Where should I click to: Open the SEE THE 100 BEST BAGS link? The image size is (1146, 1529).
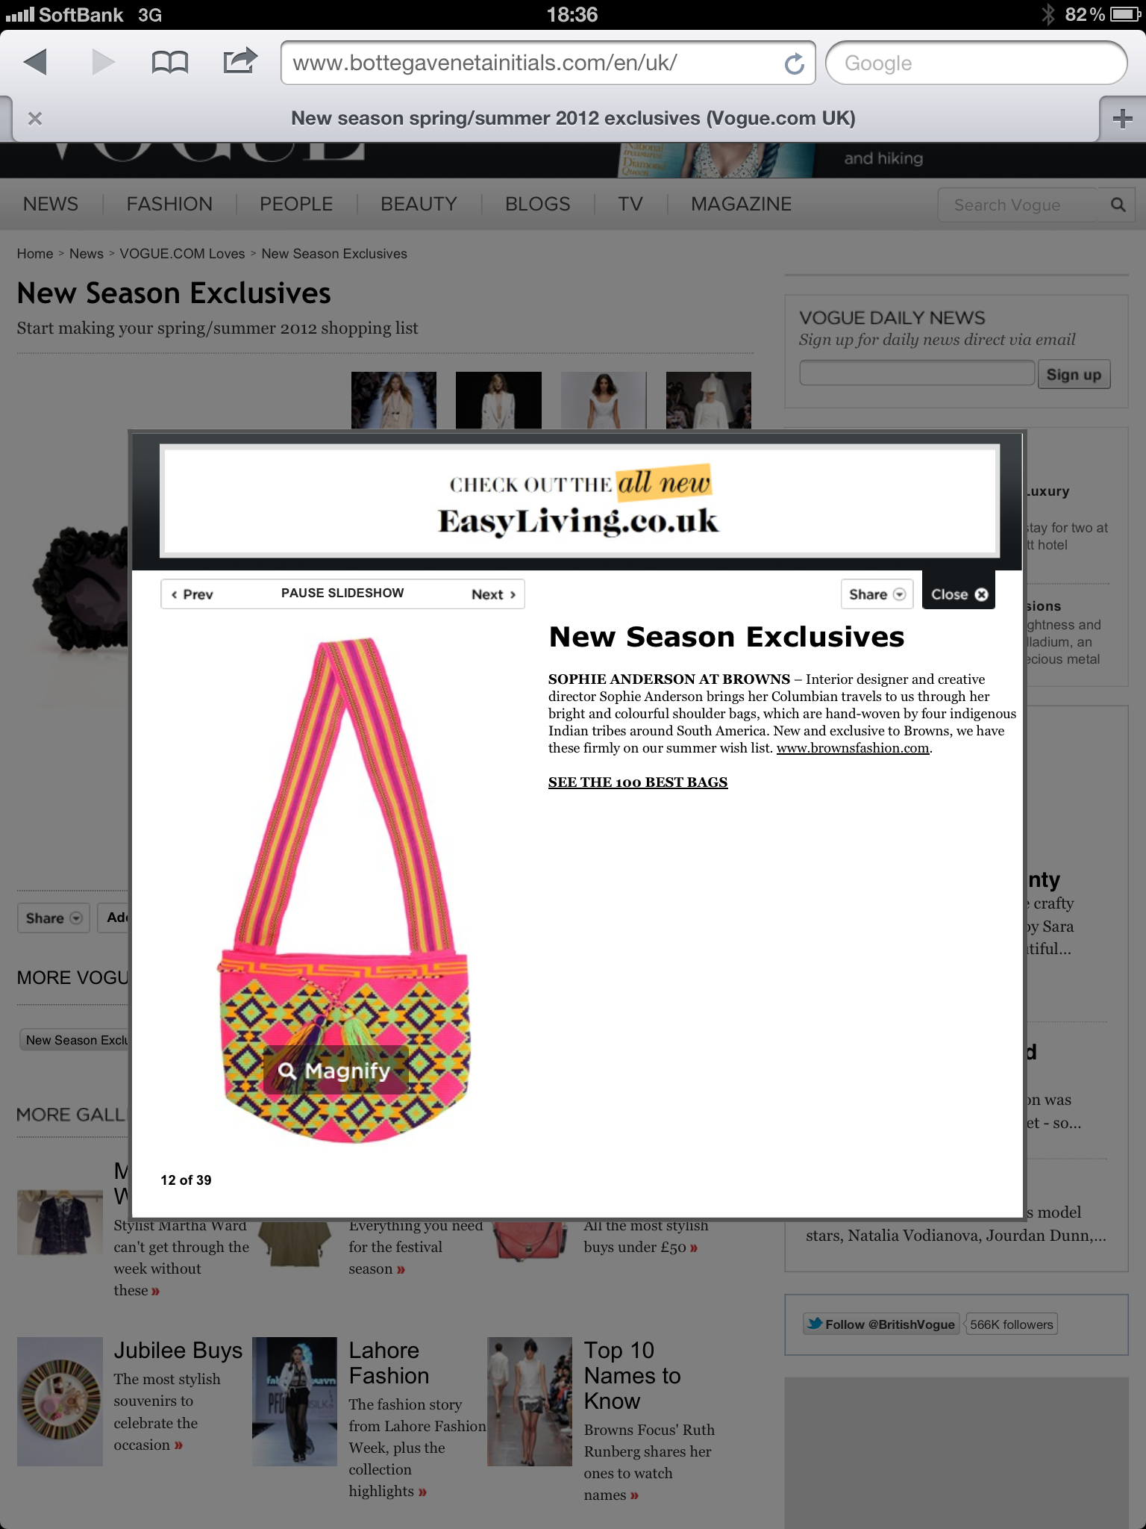coord(638,782)
